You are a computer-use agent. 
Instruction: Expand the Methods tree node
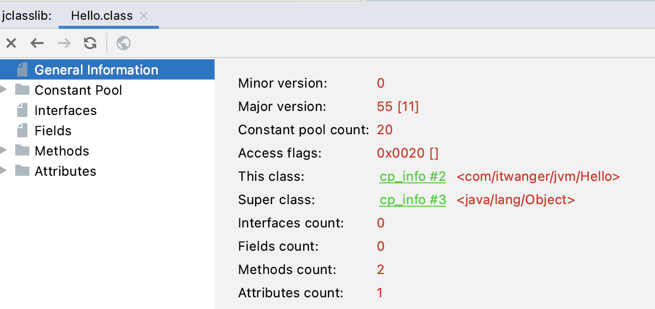tap(5, 151)
